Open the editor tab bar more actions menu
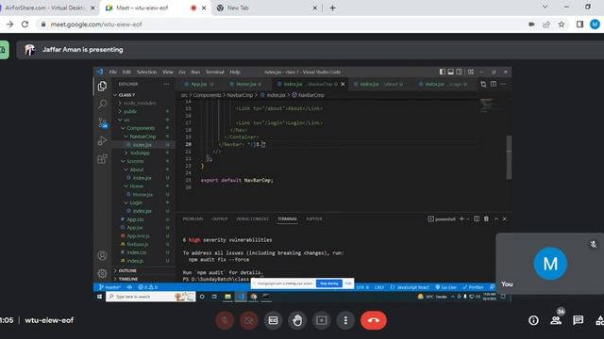604x339 pixels. (x=503, y=84)
